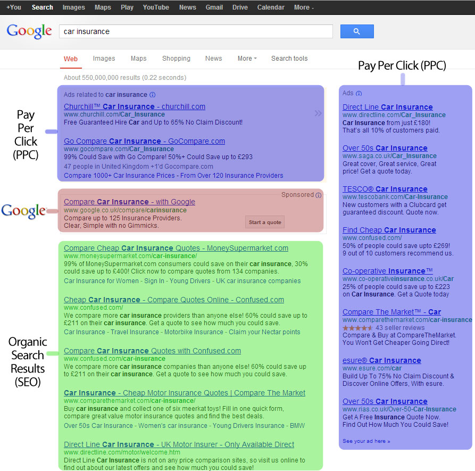Click the Google logo beside the search box
The width and height of the screenshot is (475, 471).
(29, 31)
